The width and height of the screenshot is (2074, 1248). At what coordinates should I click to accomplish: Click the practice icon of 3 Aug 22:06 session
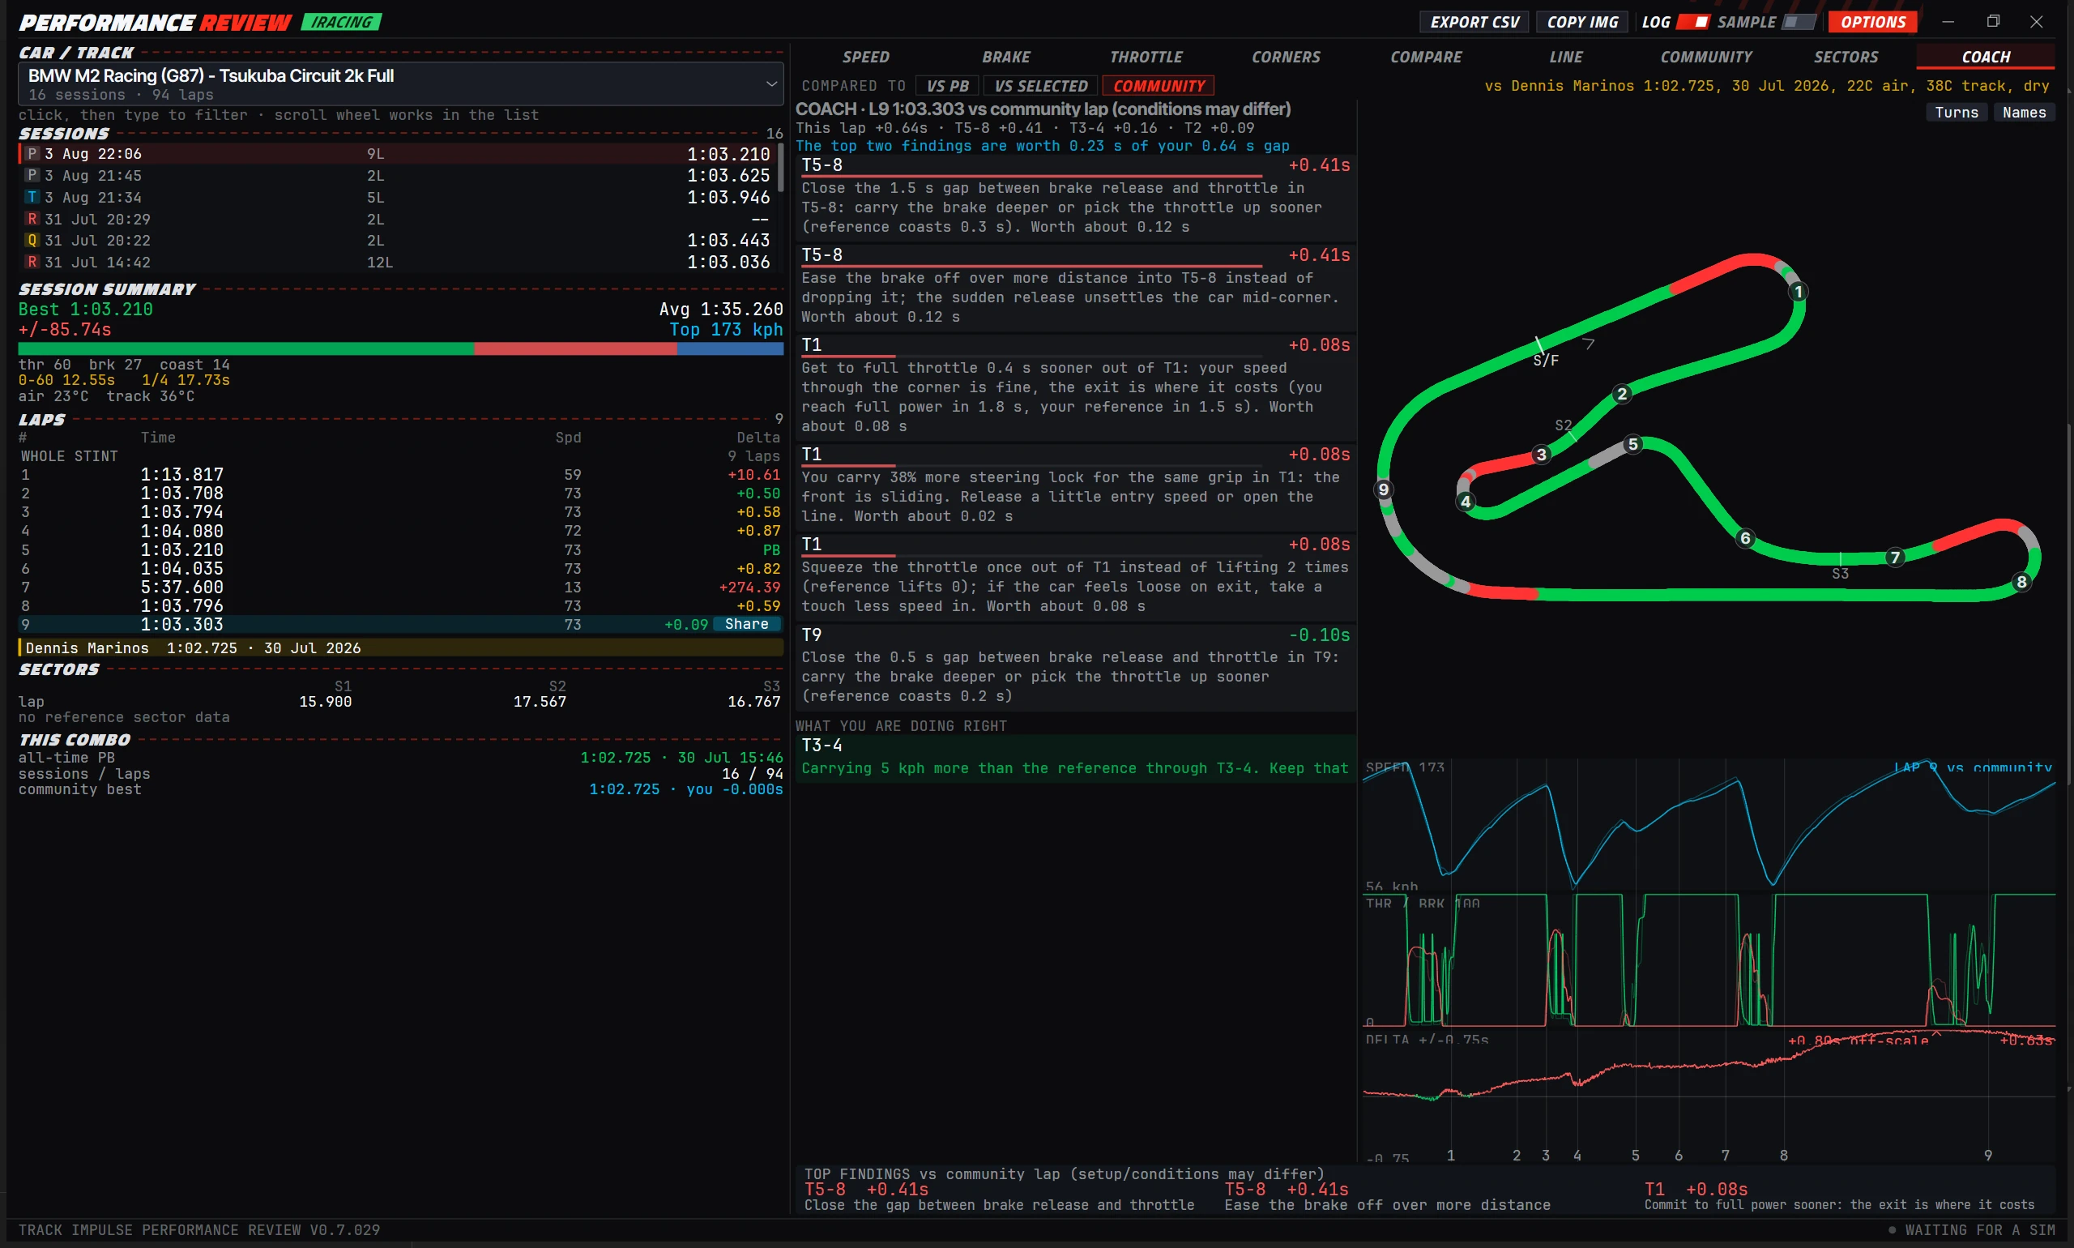32,154
